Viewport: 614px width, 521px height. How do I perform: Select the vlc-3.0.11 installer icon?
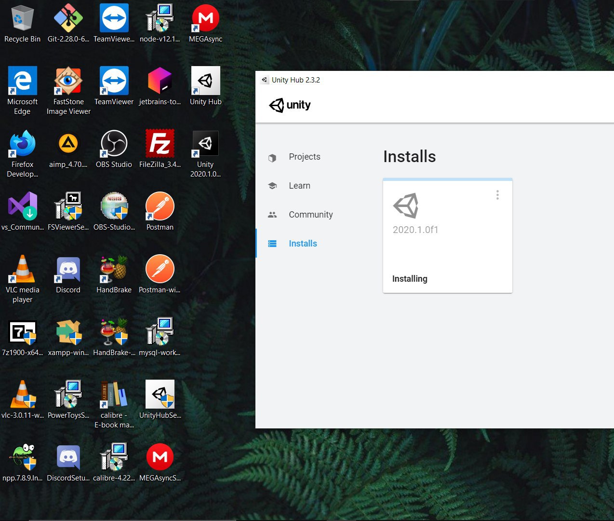click(22, 399)
